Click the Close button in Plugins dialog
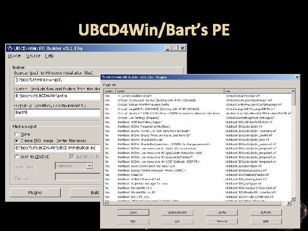308x231 pixels. pos(133,212)
